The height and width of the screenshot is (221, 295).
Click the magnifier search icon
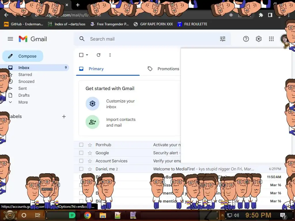point(82,39)
